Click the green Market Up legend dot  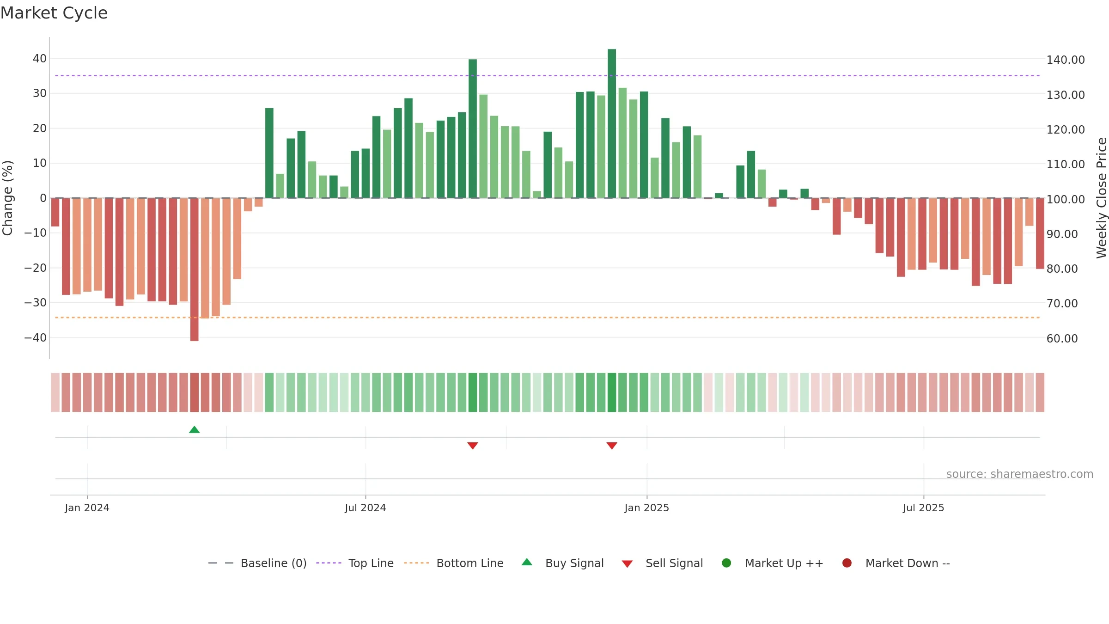pyautogui.click(x=726, y=563)
